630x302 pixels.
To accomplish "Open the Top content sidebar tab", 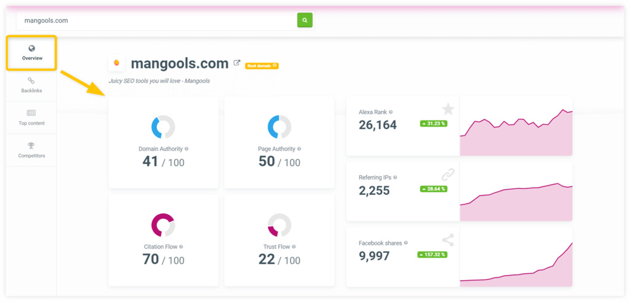I will [31, 117].
